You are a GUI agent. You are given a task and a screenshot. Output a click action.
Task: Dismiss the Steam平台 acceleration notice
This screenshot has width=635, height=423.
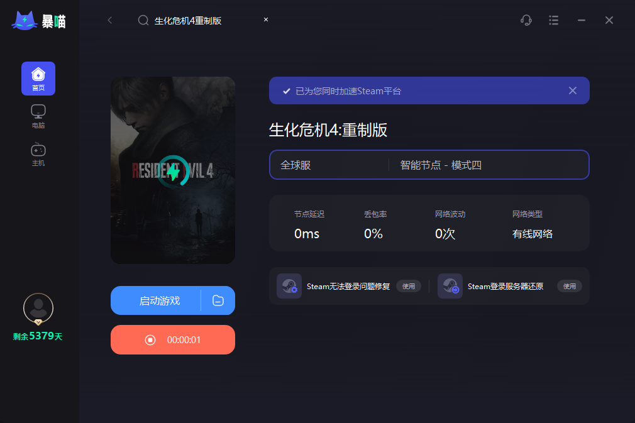573,91
